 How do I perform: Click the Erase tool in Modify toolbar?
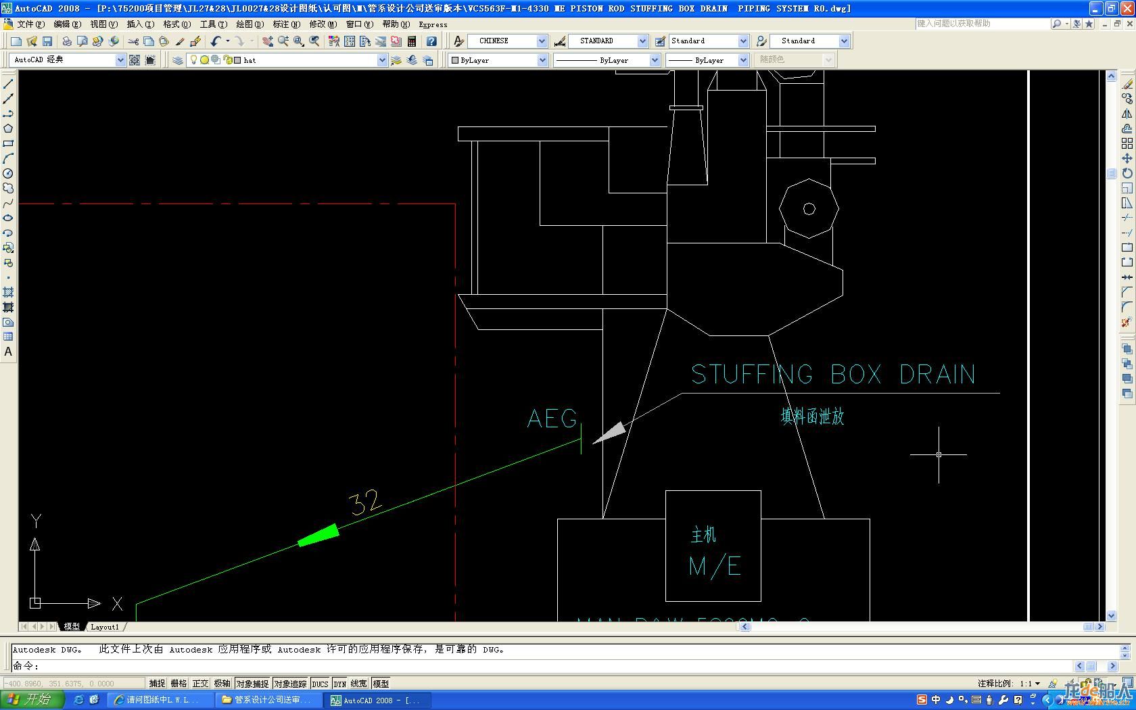coord(1127,84)
